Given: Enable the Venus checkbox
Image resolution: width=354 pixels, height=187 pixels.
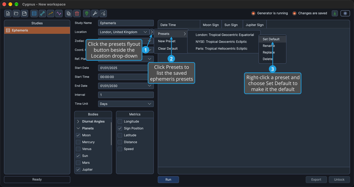Looking at the screenshot, I should (x=78, y=149).
